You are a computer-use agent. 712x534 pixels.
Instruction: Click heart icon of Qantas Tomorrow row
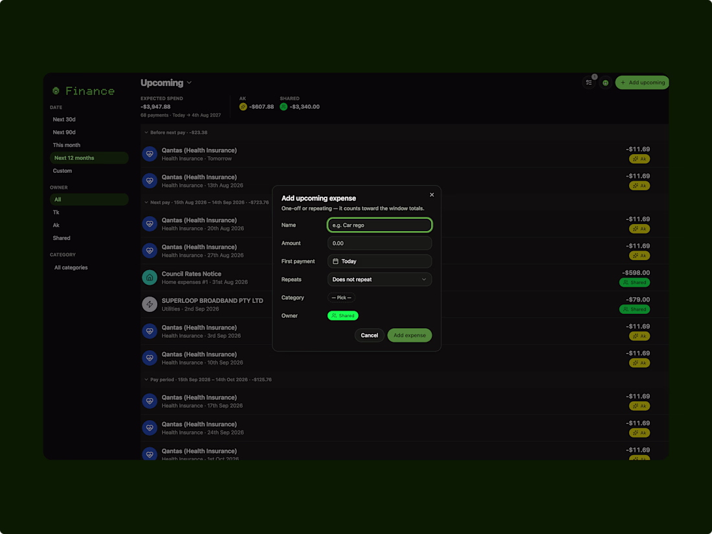tap(150, 154)
